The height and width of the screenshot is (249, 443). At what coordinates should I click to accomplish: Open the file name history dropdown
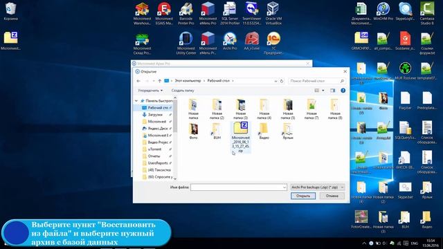284,187
